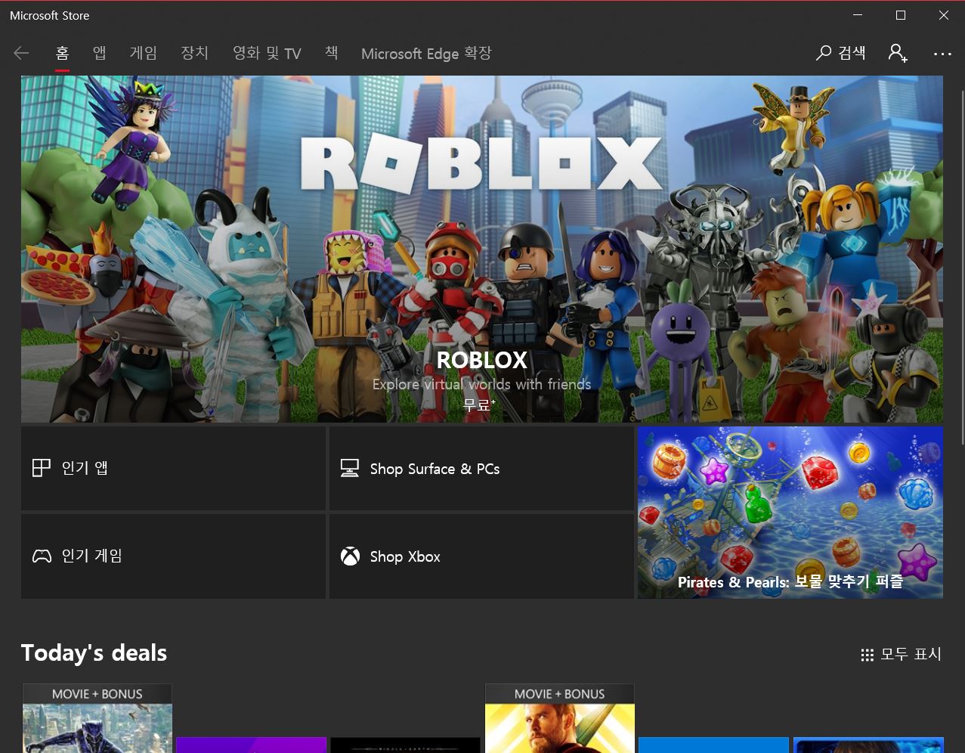Click 'Explore virtual worlds with friends' text
Screen dimensions: 965x753
pos(482,384)
